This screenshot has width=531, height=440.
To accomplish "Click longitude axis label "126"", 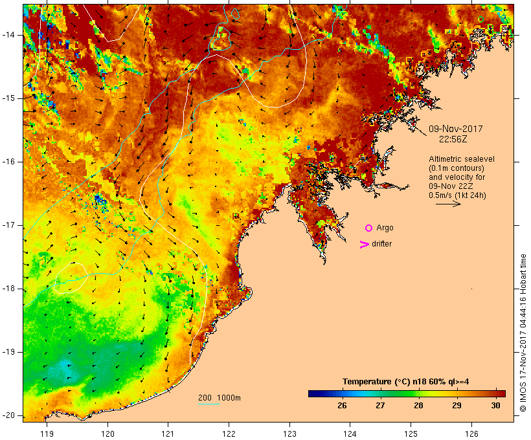I will (471, 434).
